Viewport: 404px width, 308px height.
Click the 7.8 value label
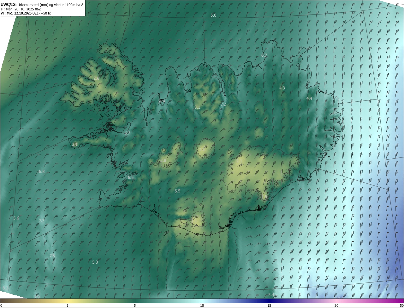tap(52, 256)
